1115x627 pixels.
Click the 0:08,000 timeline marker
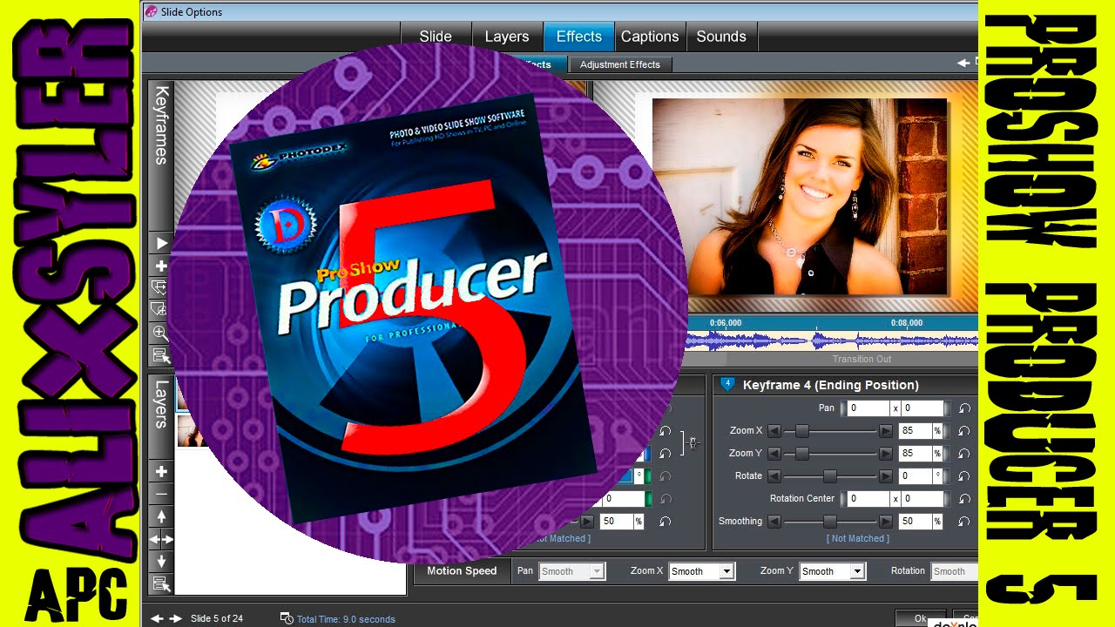click(906, 322)
